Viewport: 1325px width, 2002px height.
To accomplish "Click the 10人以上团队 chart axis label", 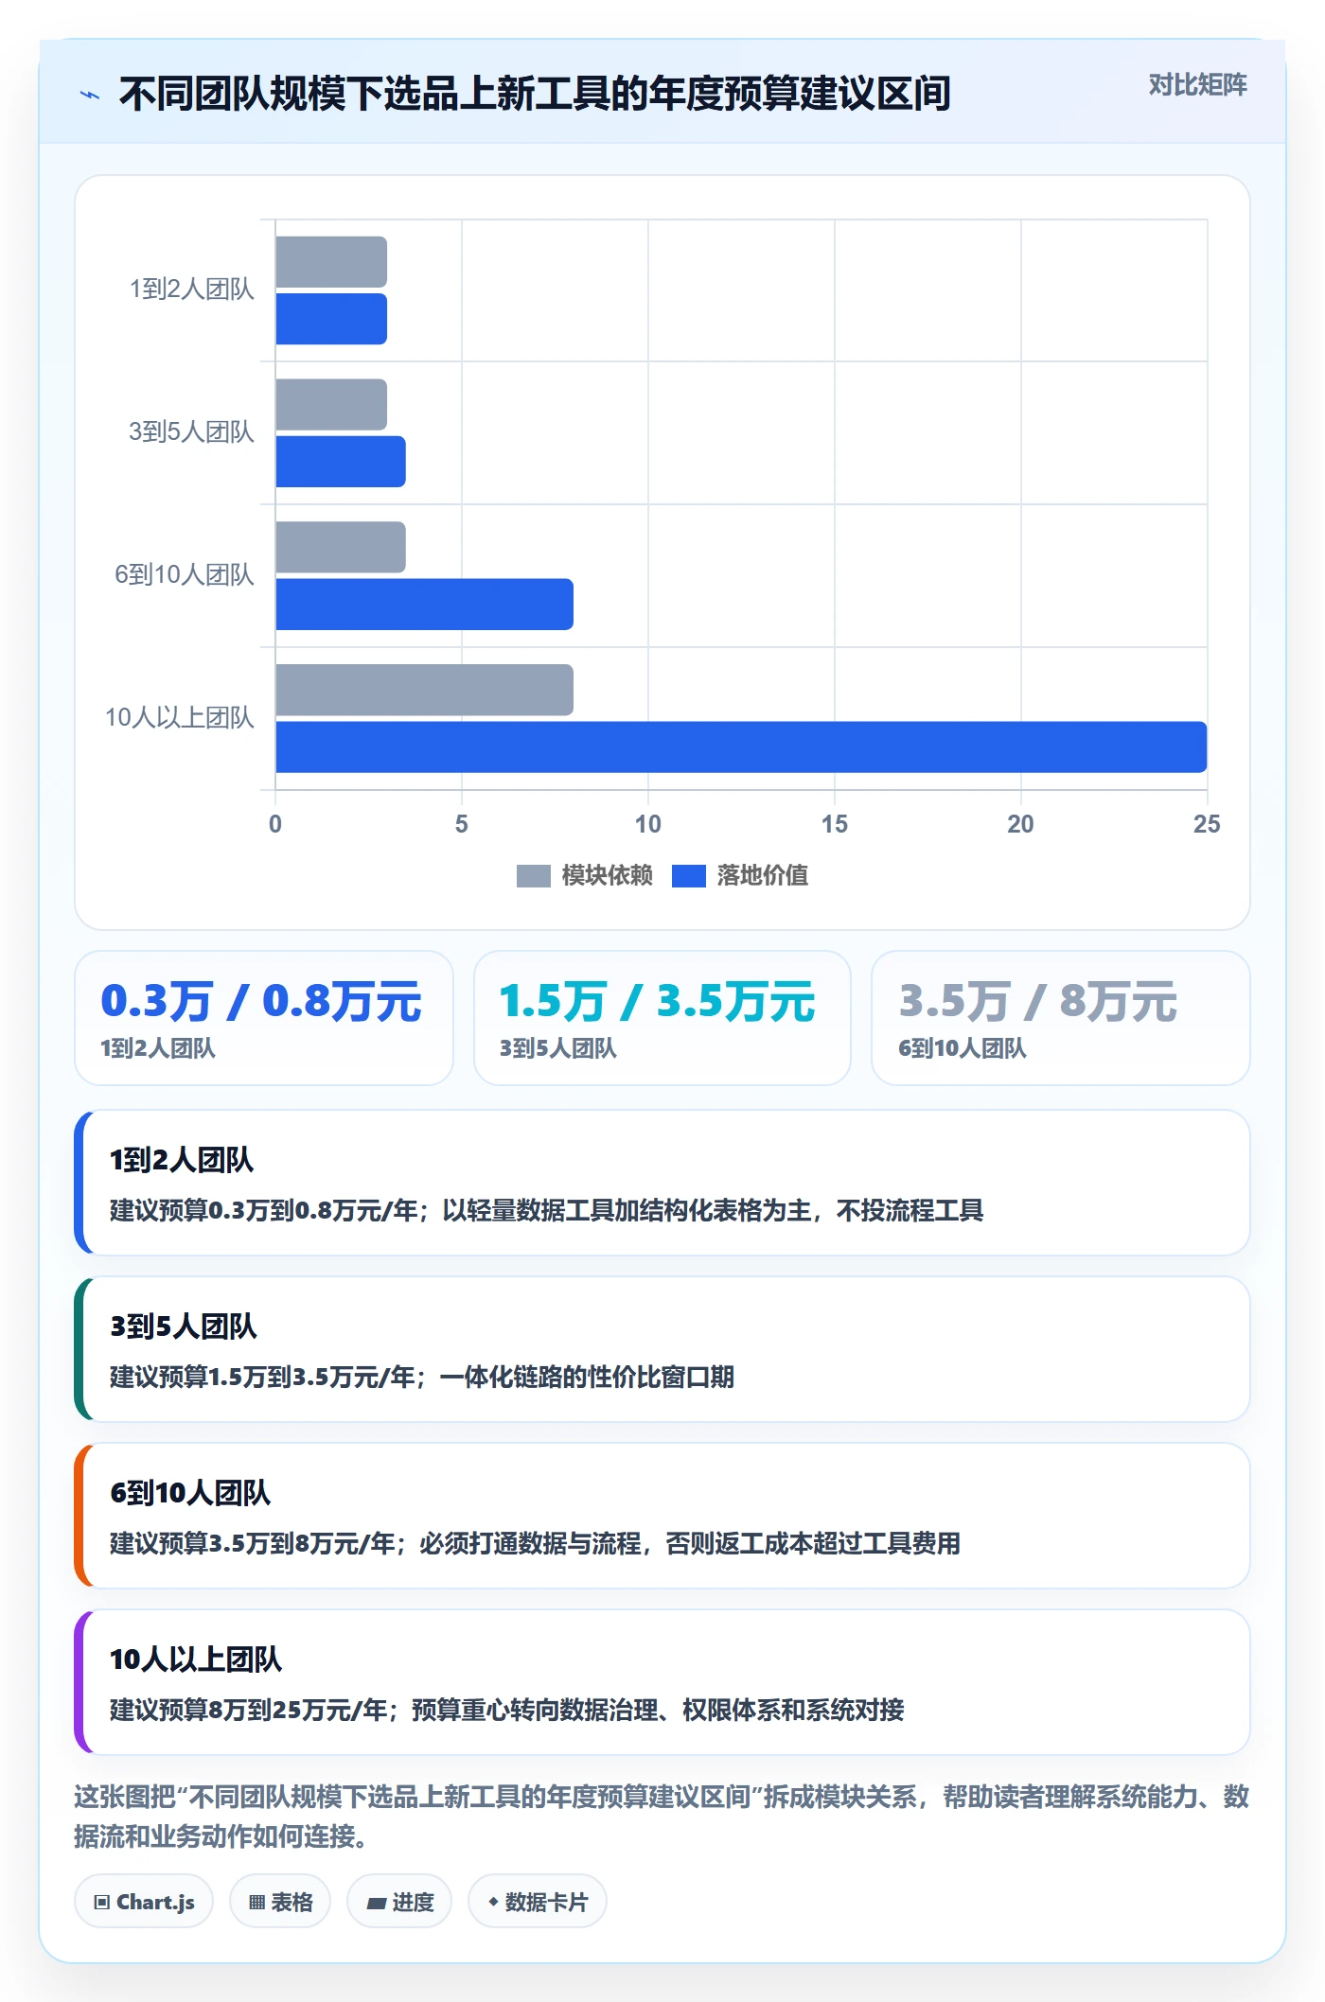I will coord(180,718).
